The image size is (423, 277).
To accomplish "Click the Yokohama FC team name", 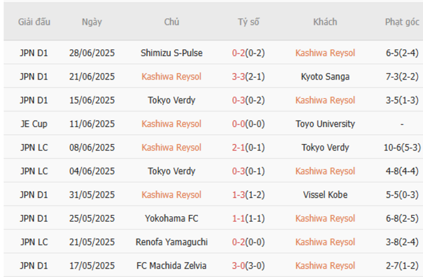I will pos(171,218).
